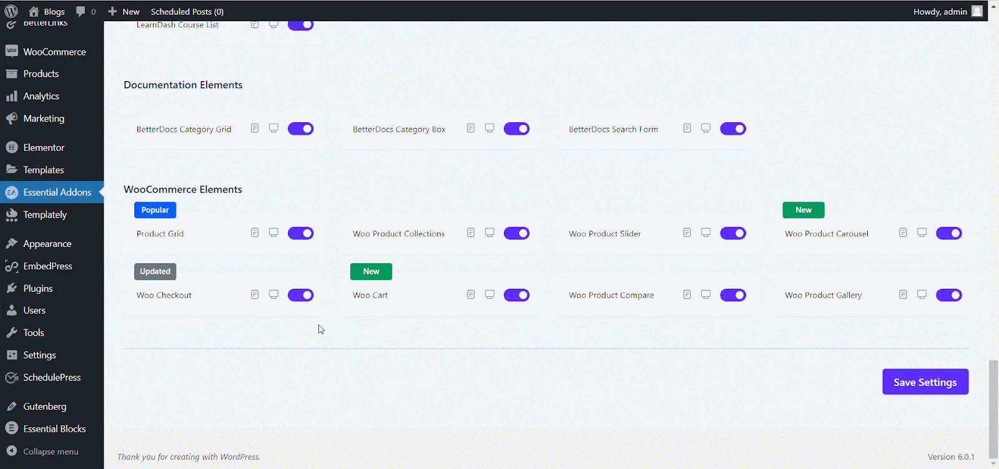Open demo monitor icon for Woo Checkout
Screen dimensions: 999x469
click(273, 294)
